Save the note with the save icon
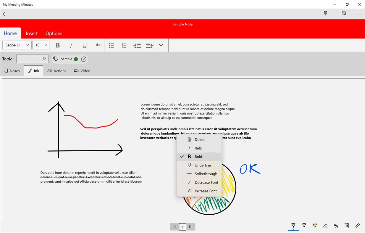This screenshot has width=365, height=233. click(343, 14)
